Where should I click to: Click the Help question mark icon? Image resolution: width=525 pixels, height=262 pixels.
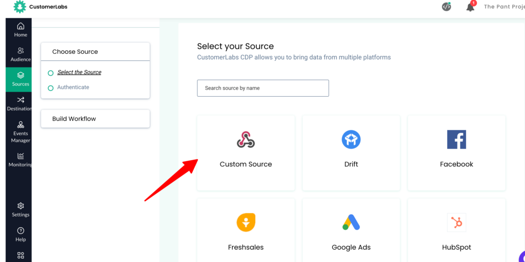(x=21, y=231)
